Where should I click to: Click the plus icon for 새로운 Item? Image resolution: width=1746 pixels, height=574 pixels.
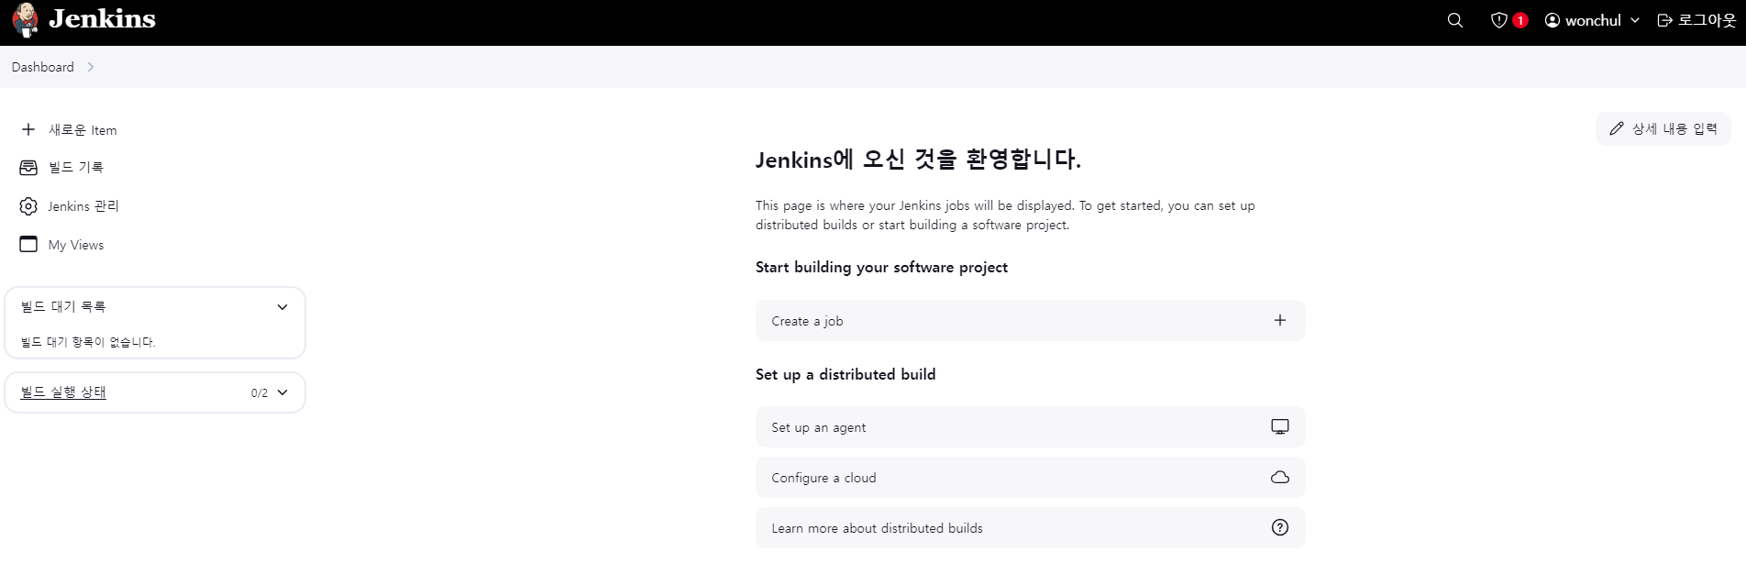click(28, 129)
